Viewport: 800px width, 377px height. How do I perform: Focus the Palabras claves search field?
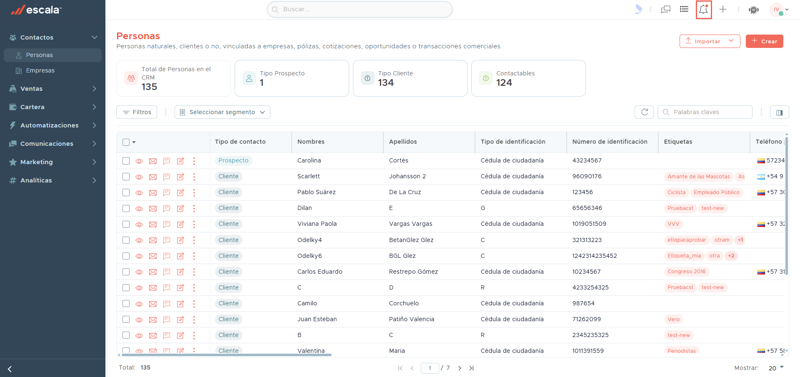tap(705, 112)
